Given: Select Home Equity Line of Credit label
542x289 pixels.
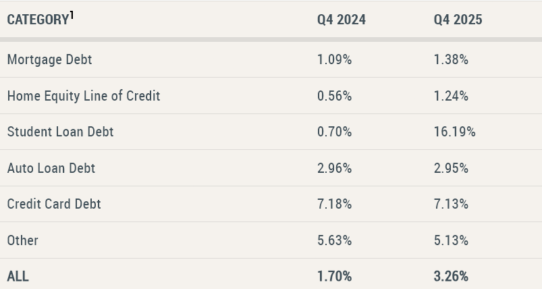Looking at the screenshot, I should point(84,96).
